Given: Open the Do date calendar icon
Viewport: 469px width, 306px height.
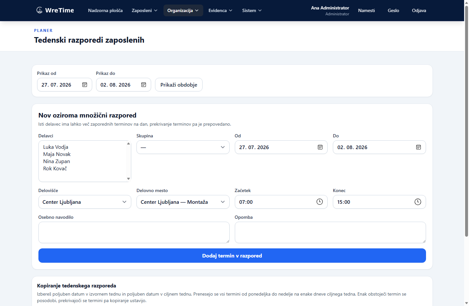Looking at the screenshot, I should pyautogui.click(x=419, y=147).
